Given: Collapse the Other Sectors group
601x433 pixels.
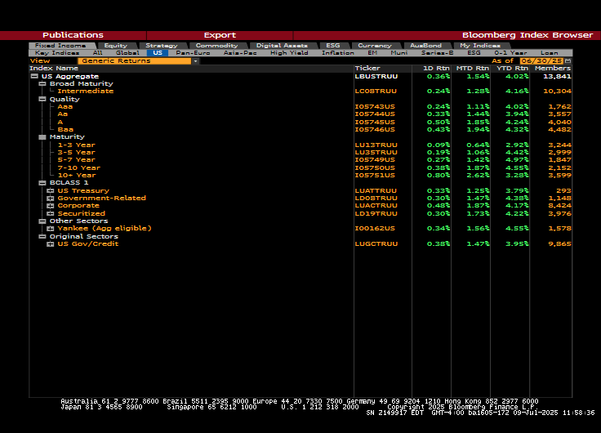Looking at the screenshot, I should [42, 221].
